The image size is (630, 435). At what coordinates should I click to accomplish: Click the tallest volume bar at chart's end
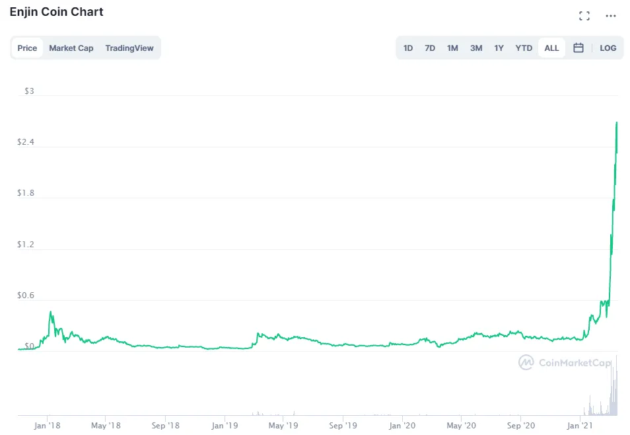click(x=616, y=385)
